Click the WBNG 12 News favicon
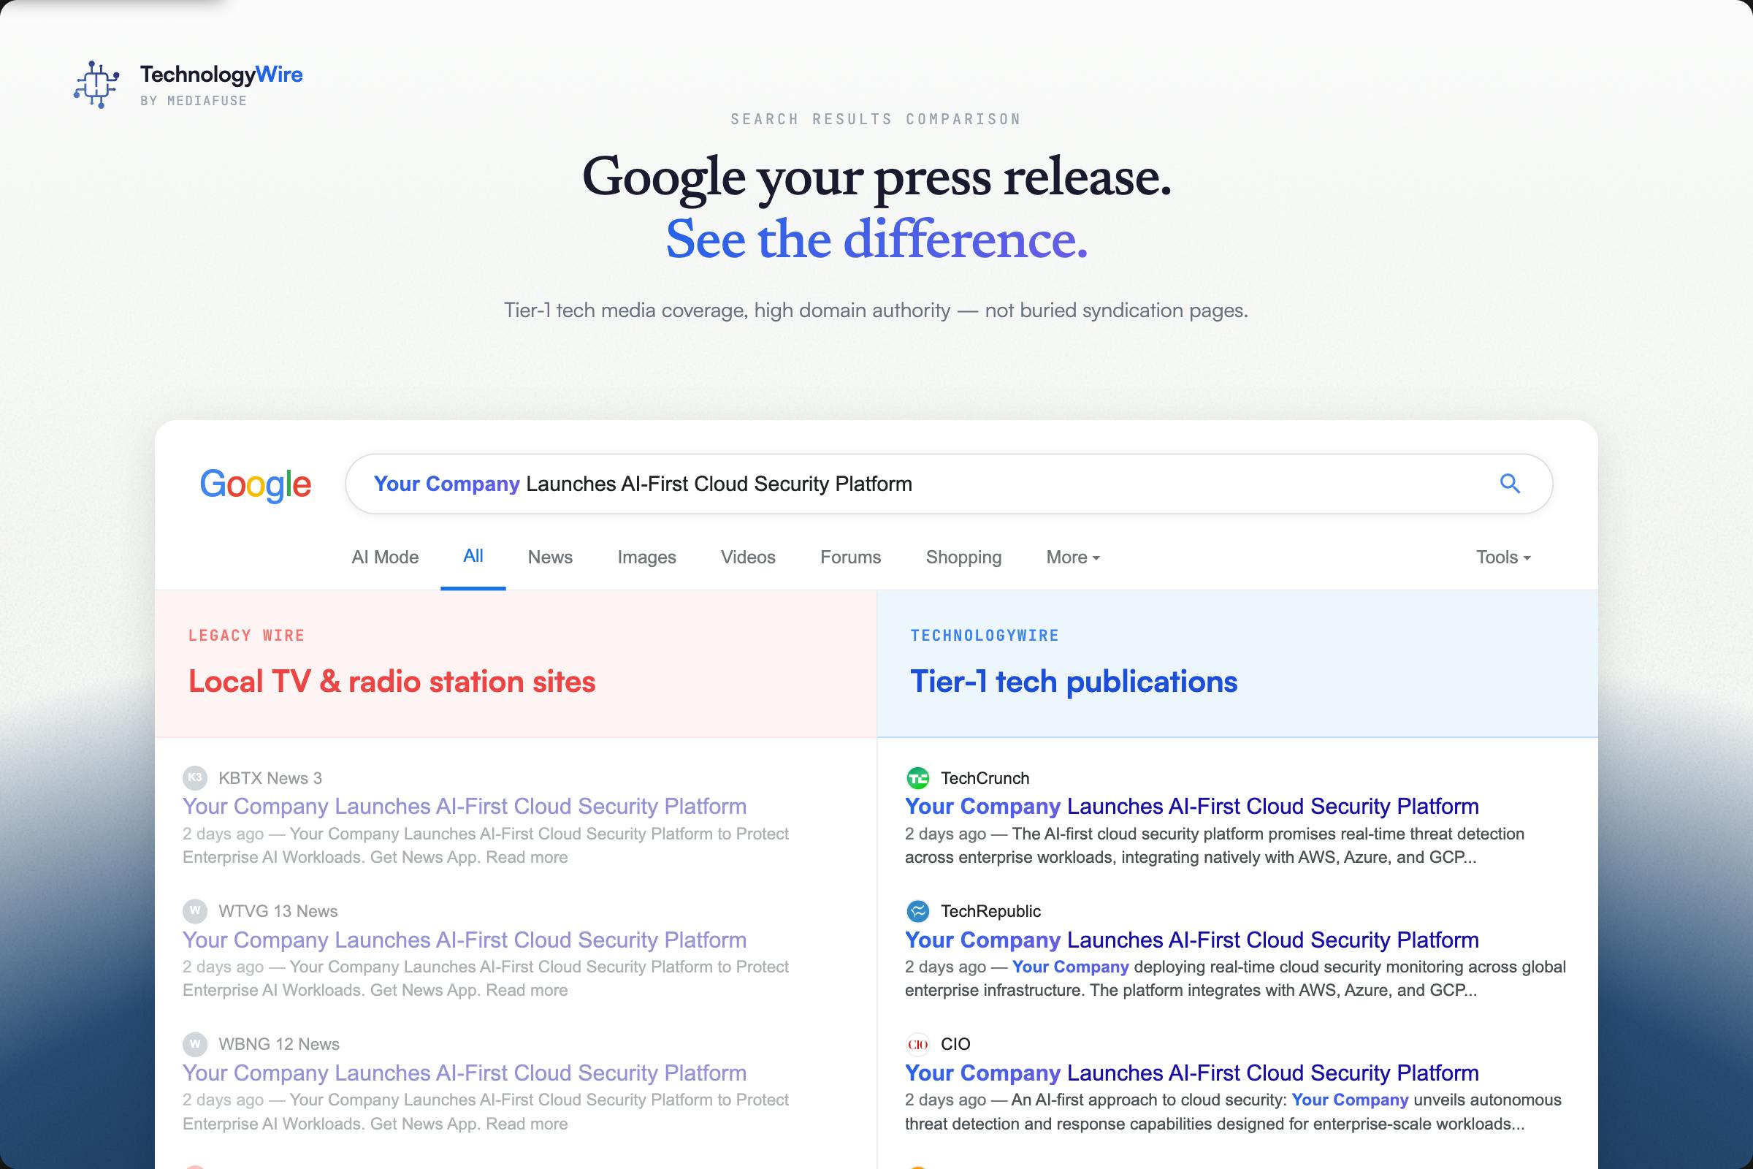The height and width of the screenshot is (1169, 1753). [x=194, y=1044]
